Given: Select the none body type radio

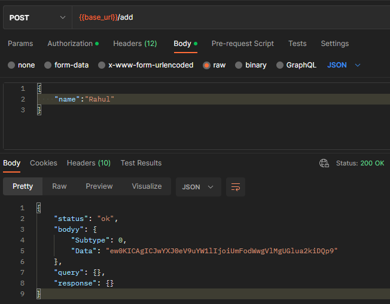Looking at the screenshot, I should coord(11,65).
